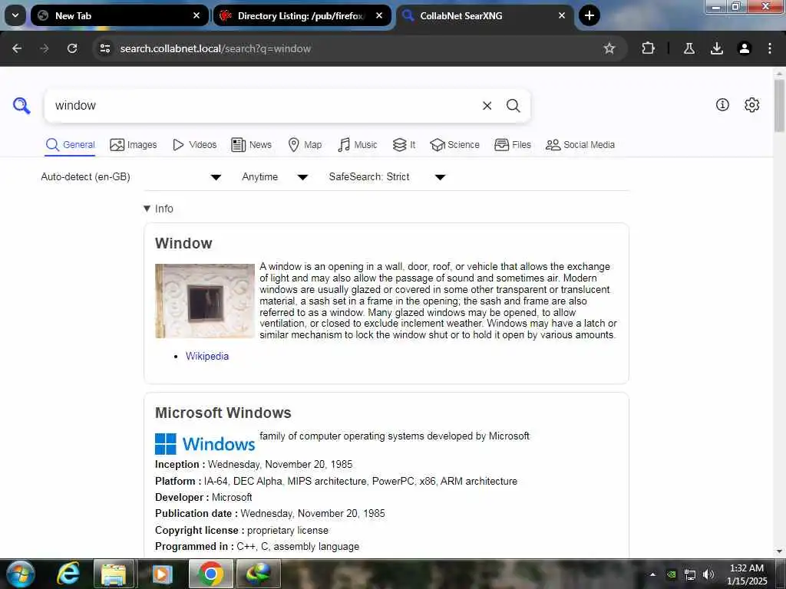Bookmark this page with star
The image size is (786, 589).
[609, 48]
